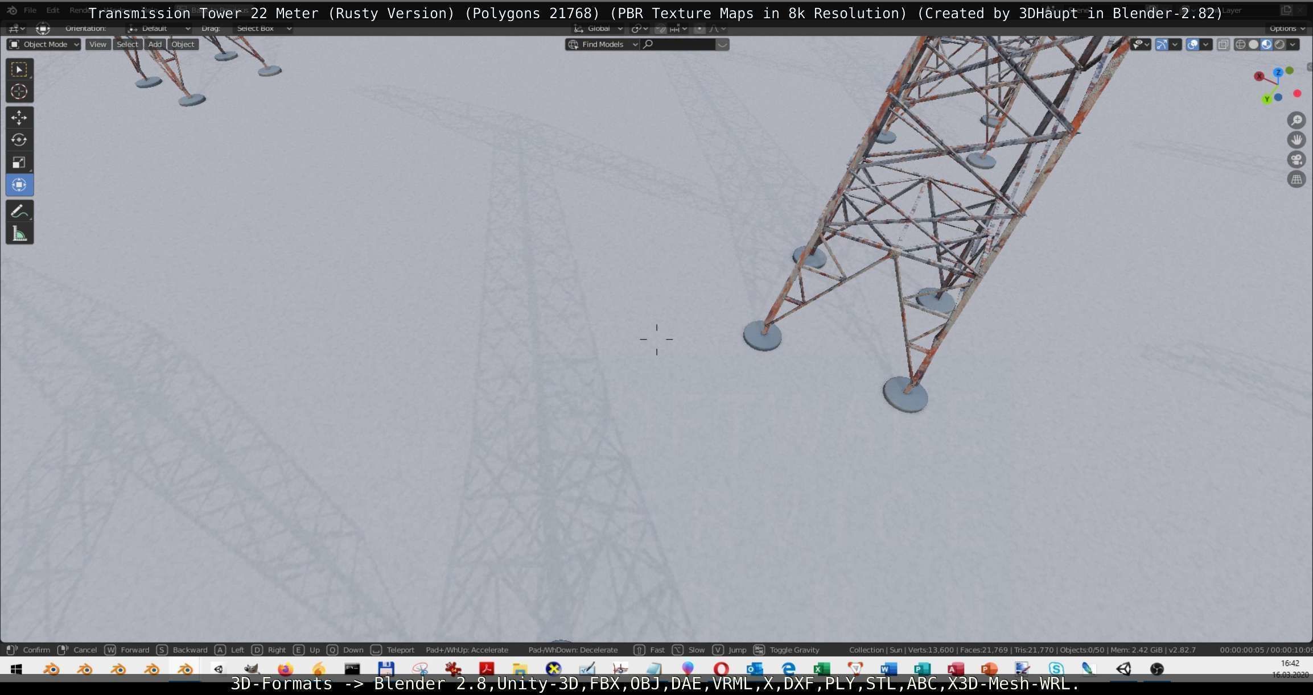1313x695 pixels.
Task: Open the Windows Start menu
Action: click(16, 669)
